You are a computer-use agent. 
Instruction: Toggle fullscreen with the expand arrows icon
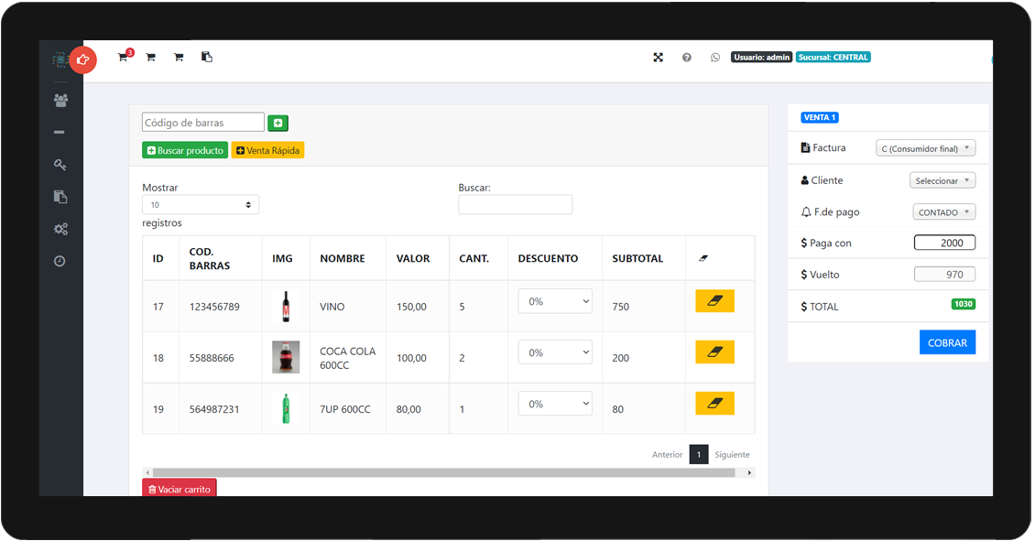(x=659, y=58)
